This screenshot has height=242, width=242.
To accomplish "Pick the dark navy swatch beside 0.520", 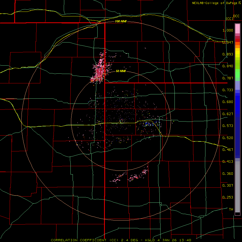I will (237, 137).
